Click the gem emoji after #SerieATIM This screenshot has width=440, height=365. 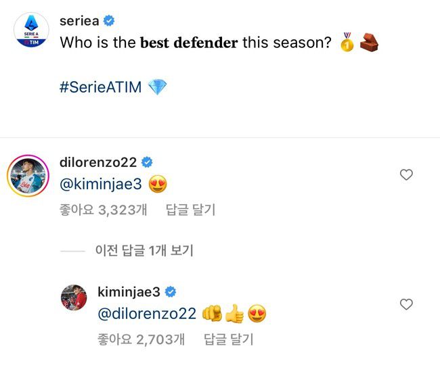tap(157, 88)
